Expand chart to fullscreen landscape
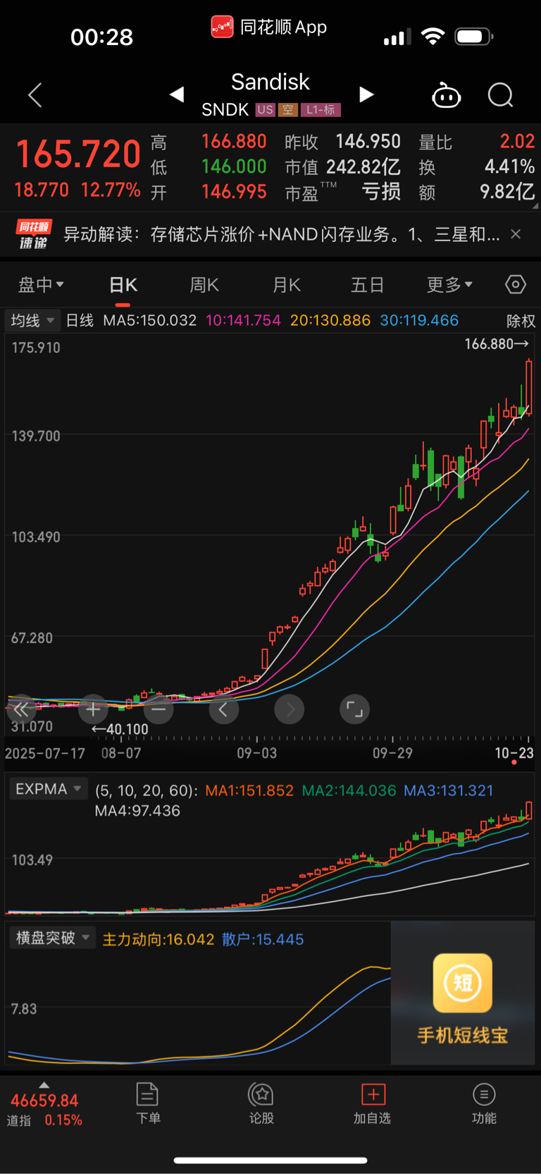 354,709
